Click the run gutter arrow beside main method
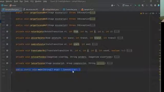 [7, 70]
